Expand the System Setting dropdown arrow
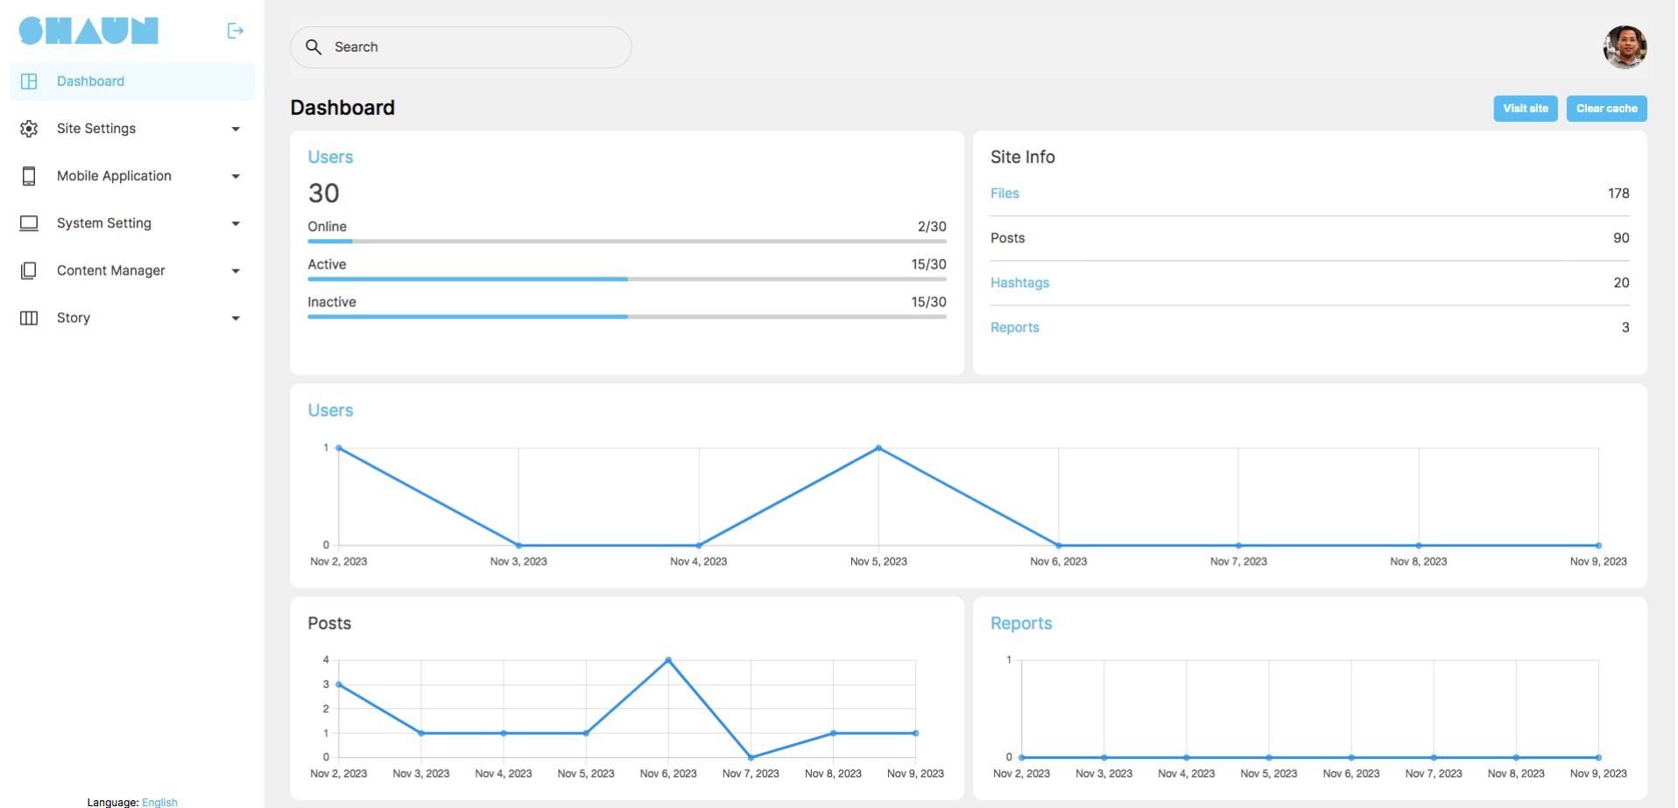1678x808 pixels. 236,223
